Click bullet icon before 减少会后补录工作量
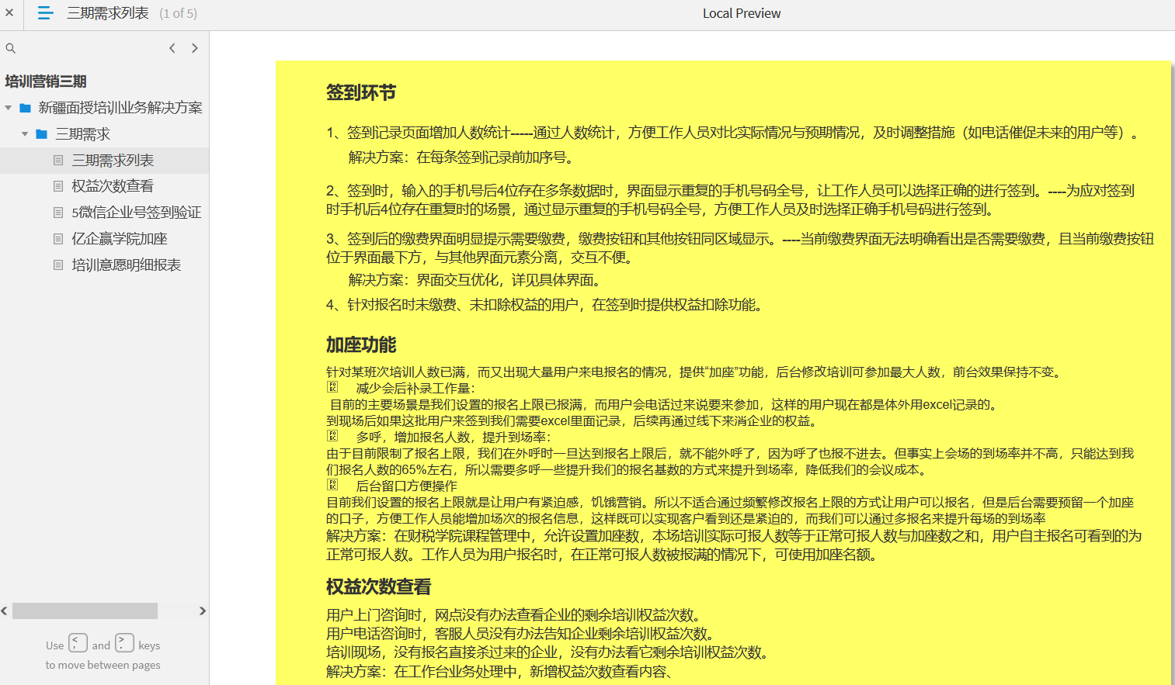The width and height of the screenshot is (1175, 685). [x=332, y=387]
